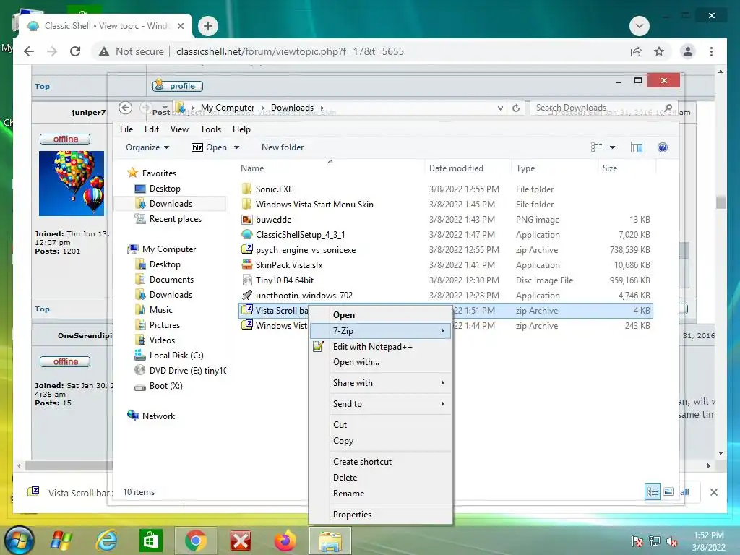Go back in Chrome
Image resolution: width=740 pixels, height=555 pixels.
pos(29,51)
